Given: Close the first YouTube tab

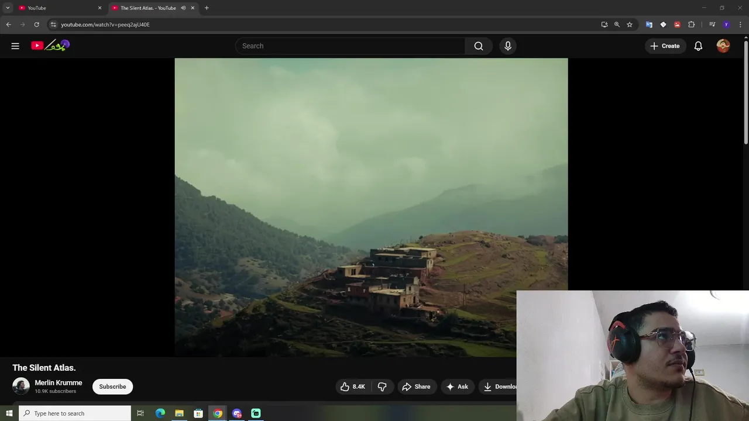Looking at the screenshot, I should (x=99, y=8).
